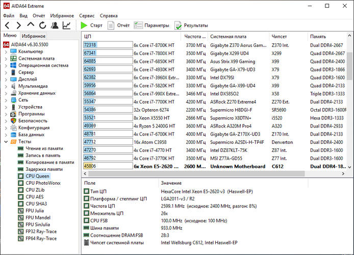The image size is (354, 255).
Task: Collapse the Тесты tree node
Action: tap(6, 142)
